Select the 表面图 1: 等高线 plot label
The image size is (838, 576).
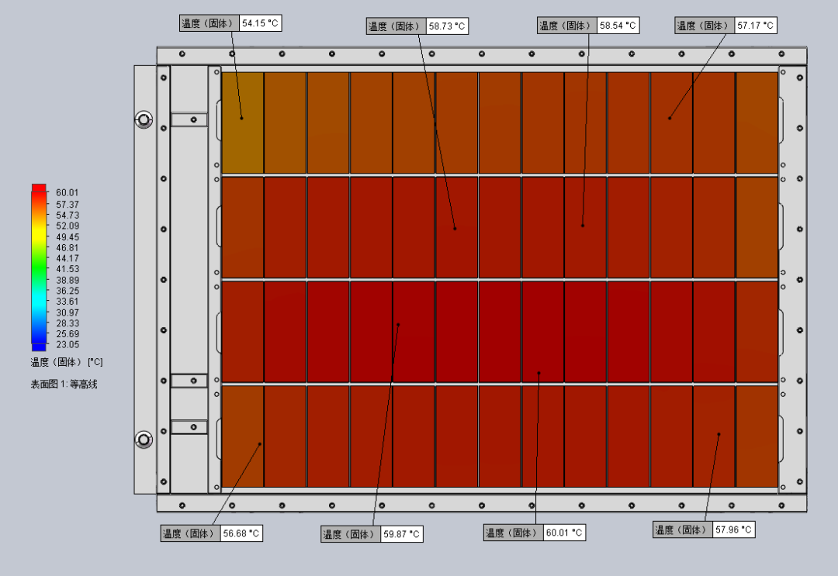pos(64,384)
